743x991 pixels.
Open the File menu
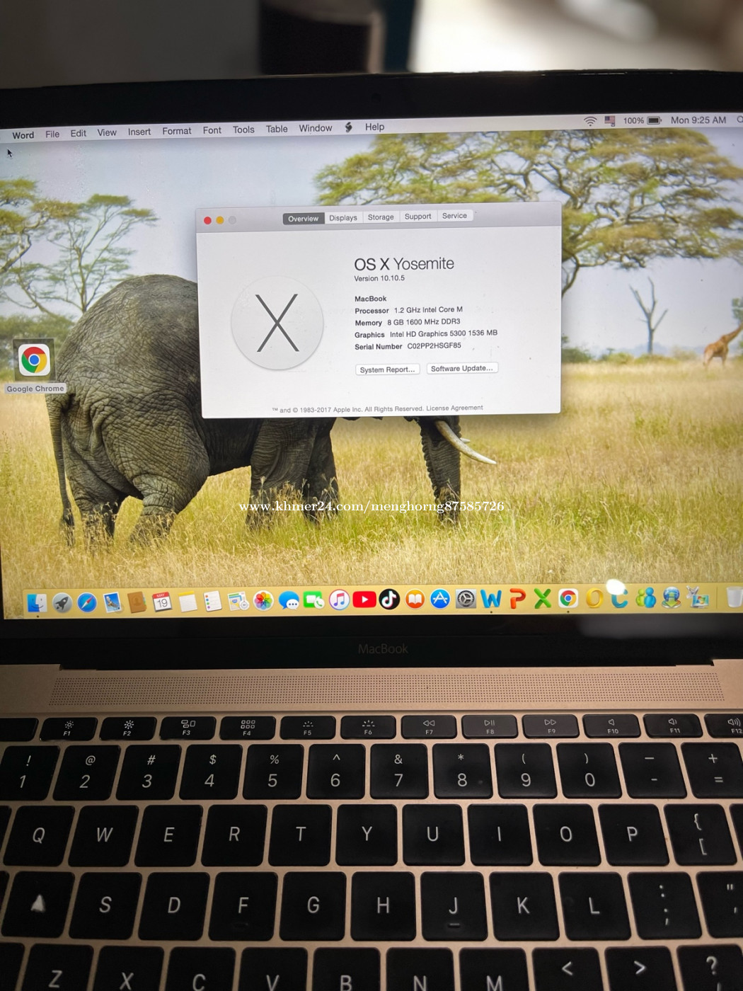[52, 134]
